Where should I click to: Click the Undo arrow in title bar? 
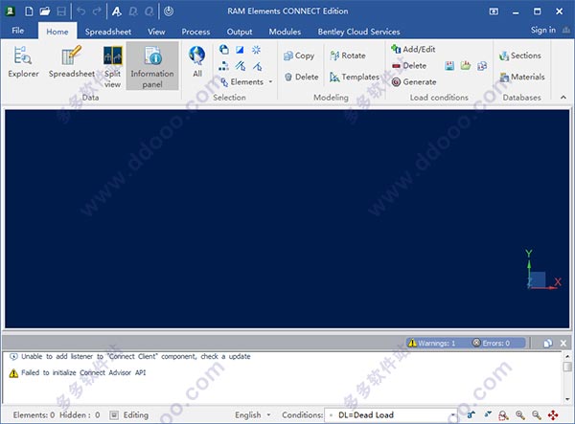[x=81, y=11]
